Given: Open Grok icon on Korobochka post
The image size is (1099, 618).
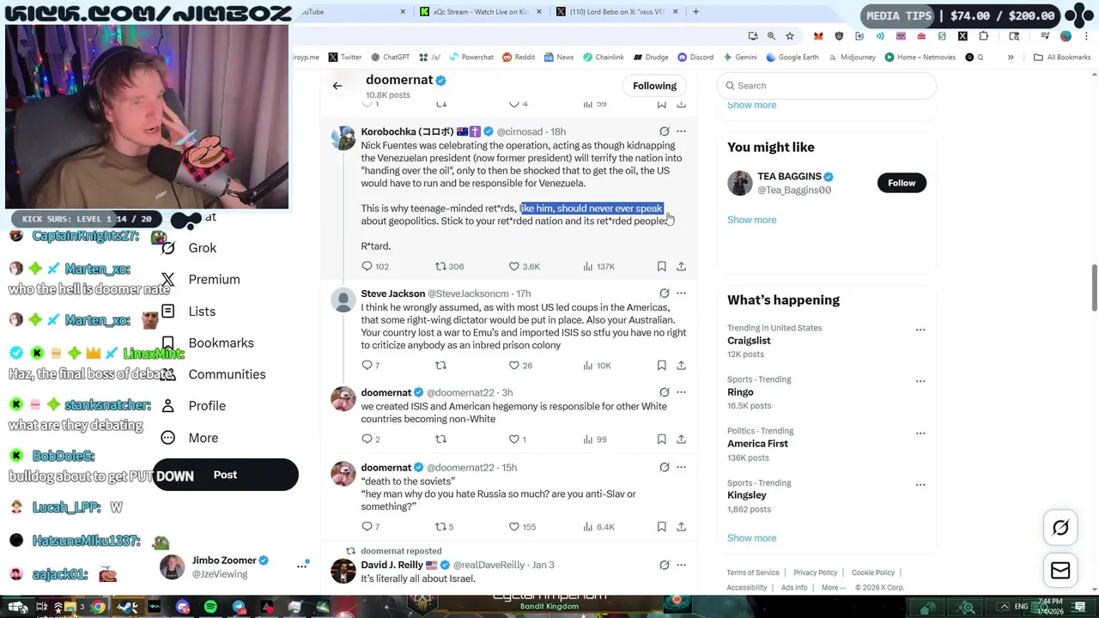Looking at the screenshot, I should (x=664, y=131).
